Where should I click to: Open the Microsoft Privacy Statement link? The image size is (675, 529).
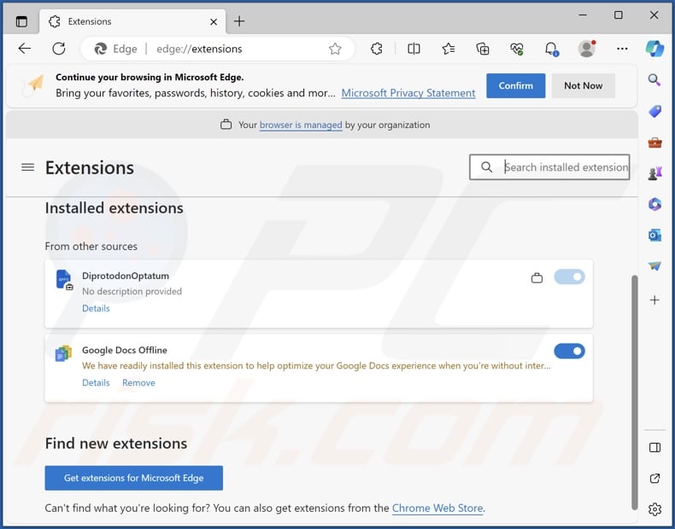click(408, 93)
